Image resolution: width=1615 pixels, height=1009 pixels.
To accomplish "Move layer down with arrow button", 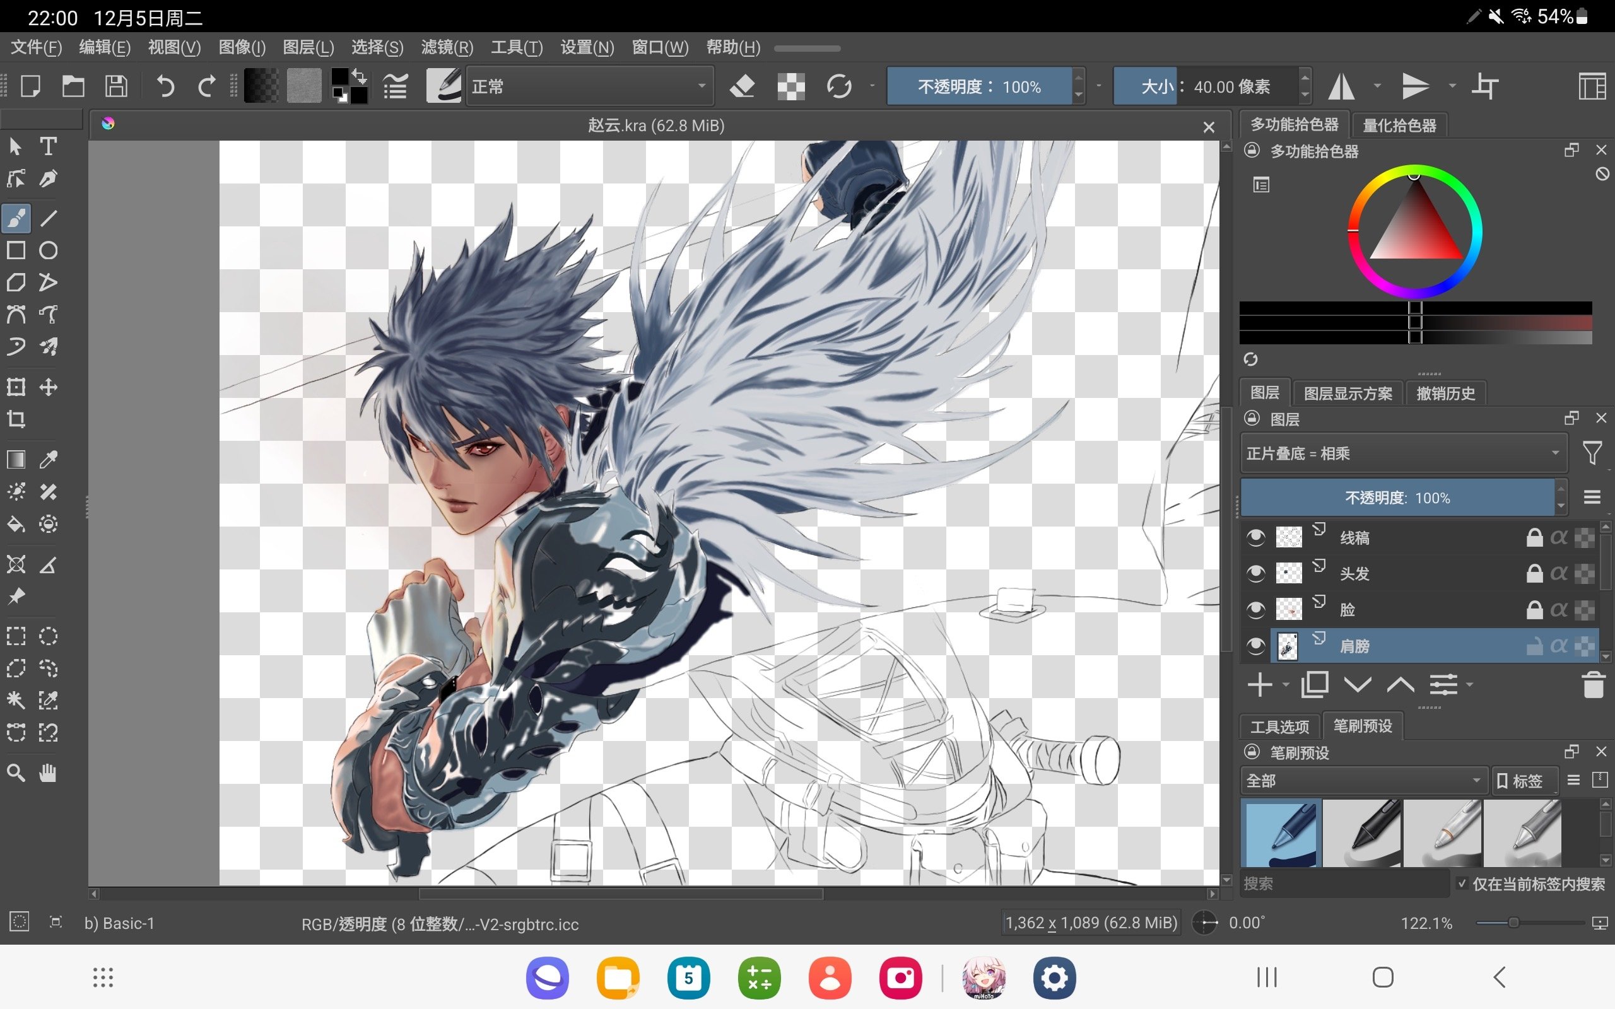I will point(1358,685).
